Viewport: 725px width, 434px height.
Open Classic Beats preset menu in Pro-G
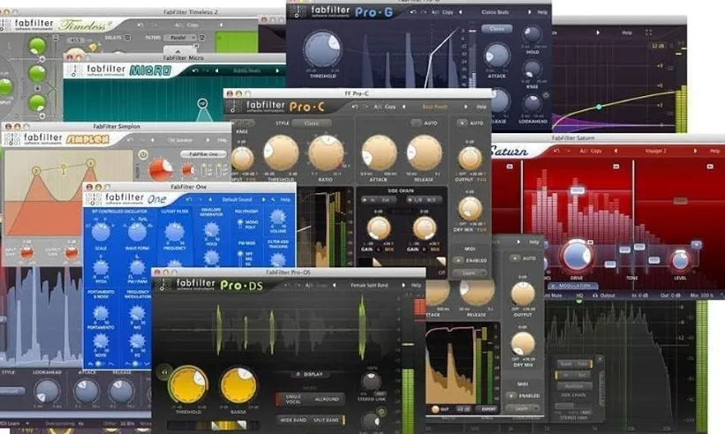(495, 12)
